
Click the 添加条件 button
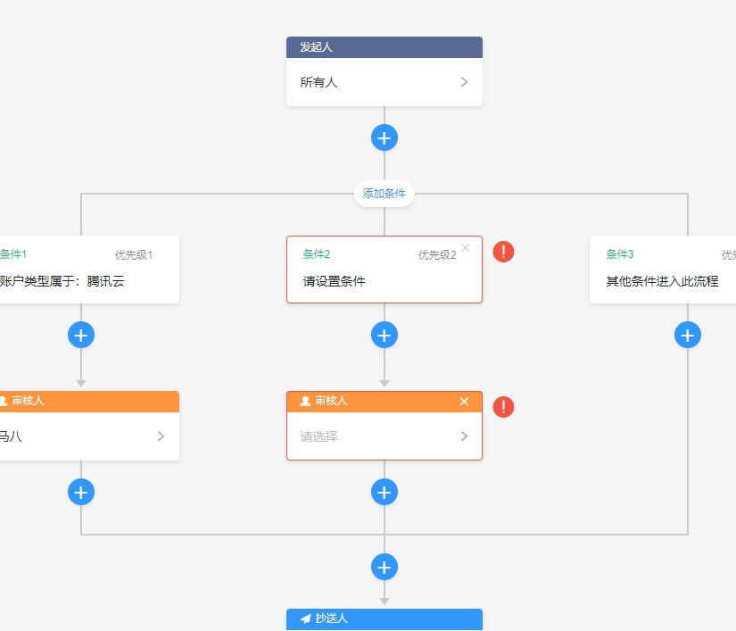point(385,194)
